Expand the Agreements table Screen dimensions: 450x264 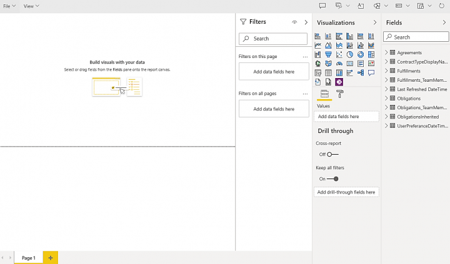coord(386,52)
